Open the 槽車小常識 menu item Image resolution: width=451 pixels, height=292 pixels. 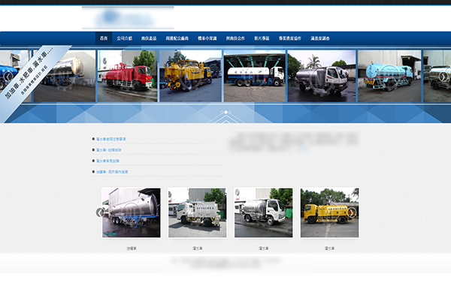[x=207, y=38]
